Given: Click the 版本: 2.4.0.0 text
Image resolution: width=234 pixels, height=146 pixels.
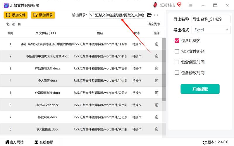Looking at the screenshot, I should [x=218, y=142].
